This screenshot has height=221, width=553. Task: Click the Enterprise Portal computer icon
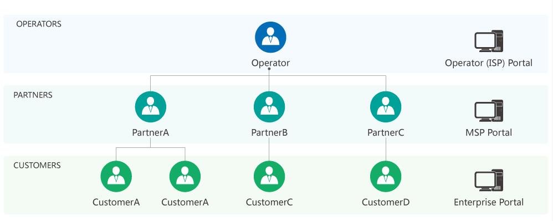(489, 180)
